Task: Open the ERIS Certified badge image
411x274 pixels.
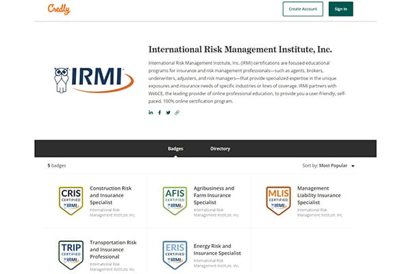Action: point(175,255)
